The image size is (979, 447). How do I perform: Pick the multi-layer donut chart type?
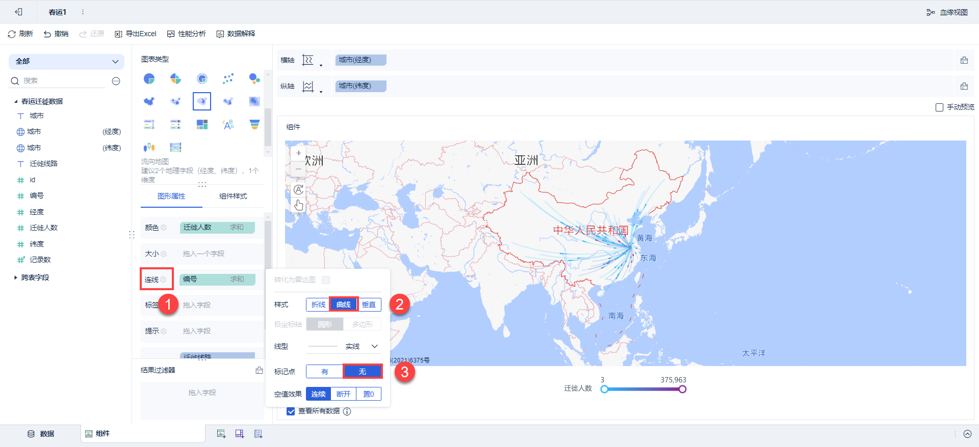click(202, 78)
